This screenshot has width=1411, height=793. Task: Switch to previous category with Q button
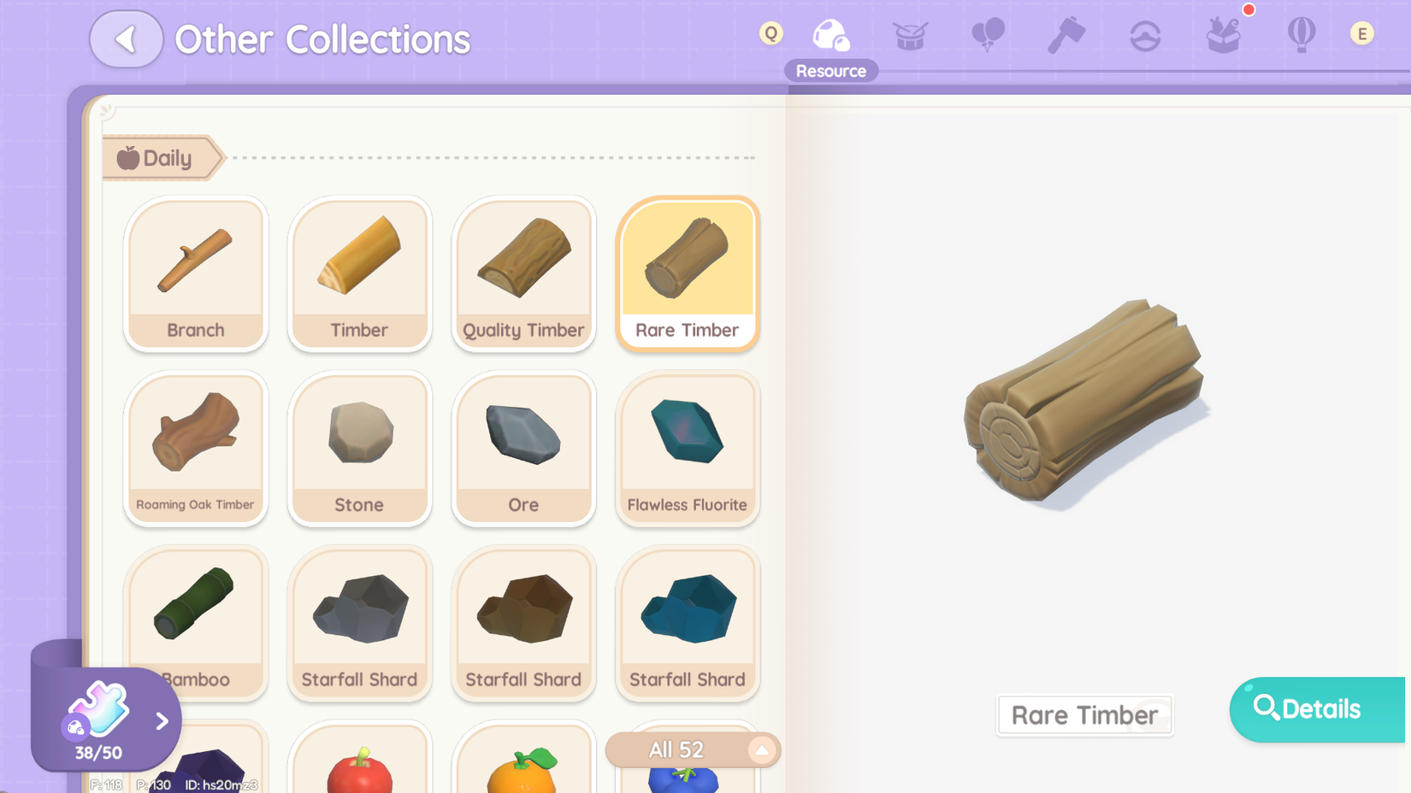(770, 33)
